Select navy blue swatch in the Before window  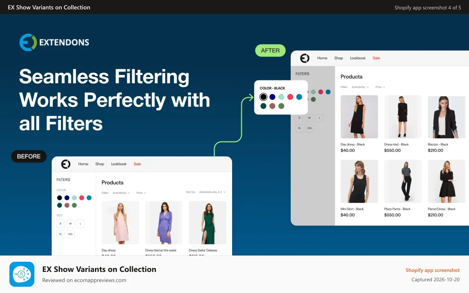[67, 198]
